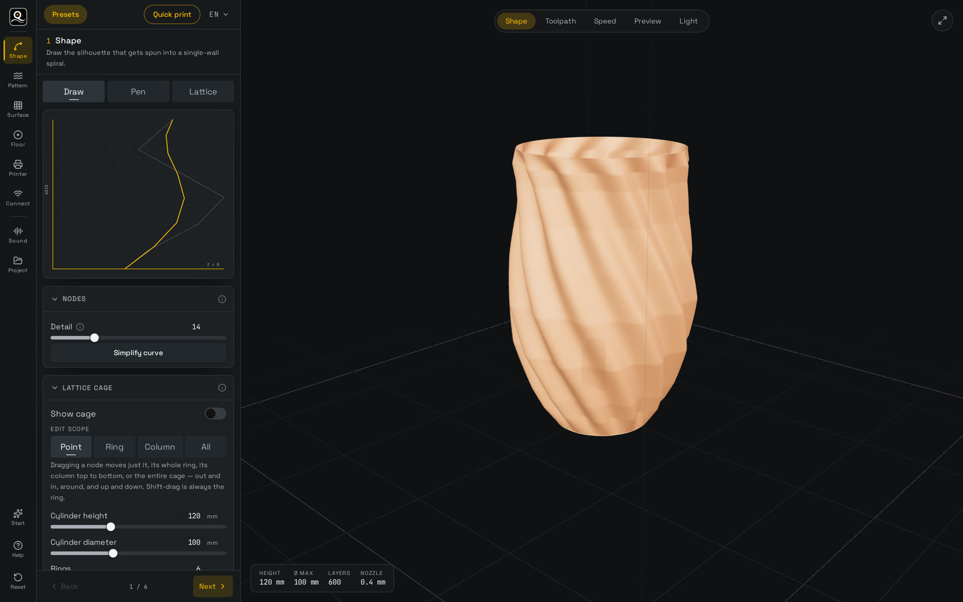Collapse the Nodes section
This screenshot has width=963, height=602.
tap(55, 299)
